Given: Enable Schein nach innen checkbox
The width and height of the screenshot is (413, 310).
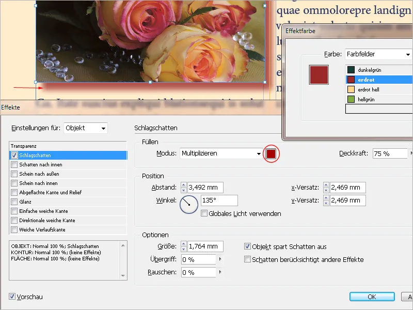Looking at the screenshot, I should 14,183.
